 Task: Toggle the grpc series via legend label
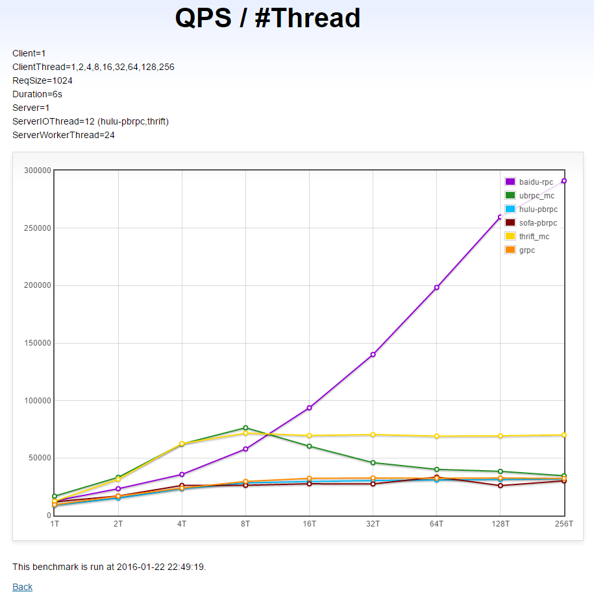point(527,250)
